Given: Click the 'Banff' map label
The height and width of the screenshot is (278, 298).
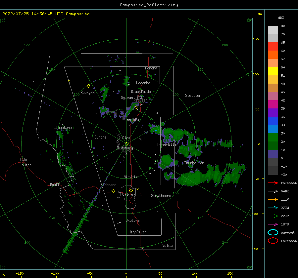Looking at the screenshot, I should [55, 184].
